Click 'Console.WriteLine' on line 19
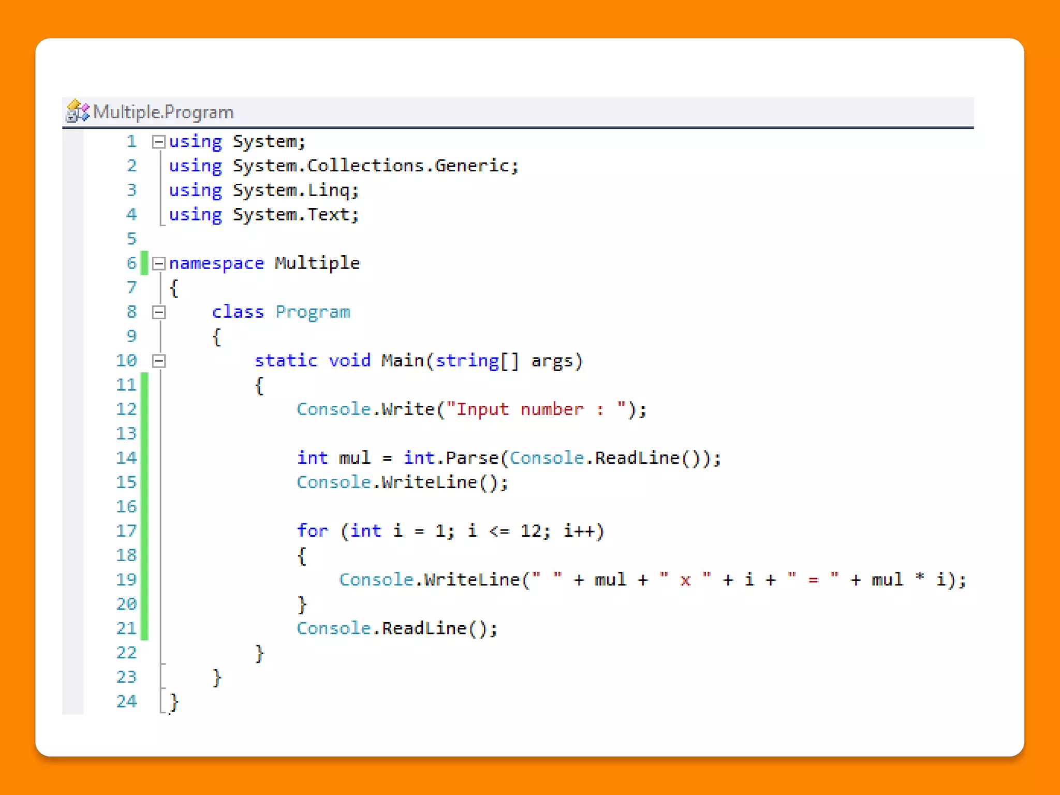Viewport: 1060px width, 795px height. (430, 580)
